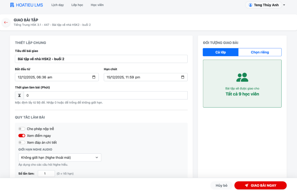Image resolution: width=297 pixels, height=191 pixels.
Task: Switch to the Chọn riêng tab
Action: click(x=260, y=52)
